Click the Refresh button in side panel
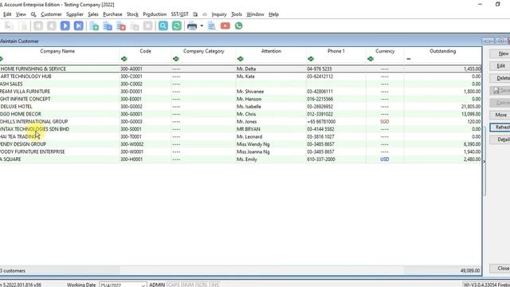The width and height of the screenshot is (510, 287). pyautogui.click(x=500, y=128)
